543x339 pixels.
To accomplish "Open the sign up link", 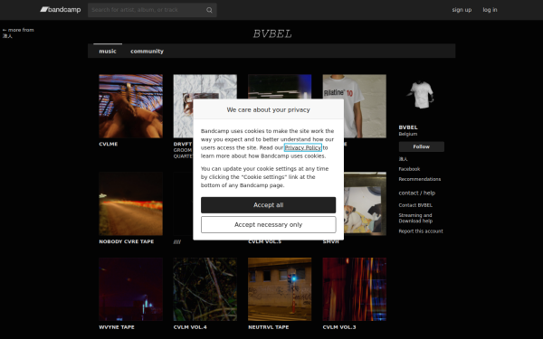I will (x=462, y=10).
